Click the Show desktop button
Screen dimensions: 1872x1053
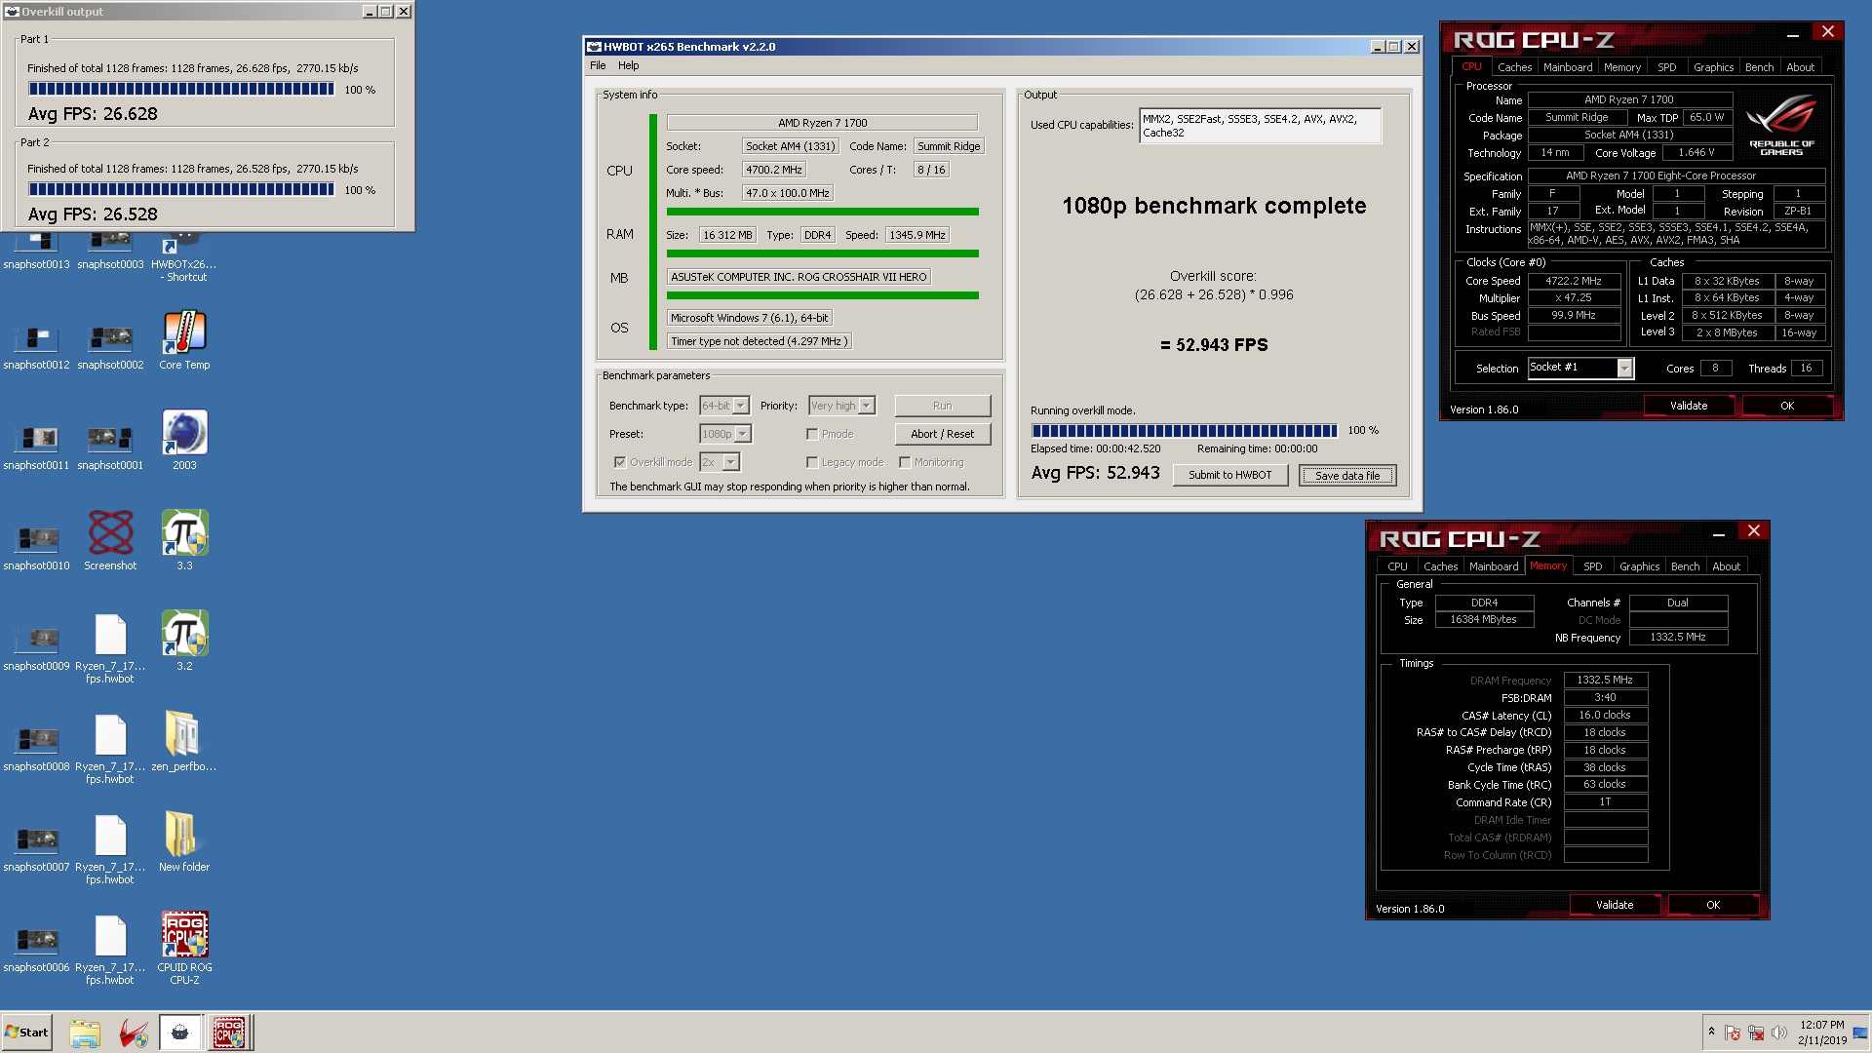1860,1033
